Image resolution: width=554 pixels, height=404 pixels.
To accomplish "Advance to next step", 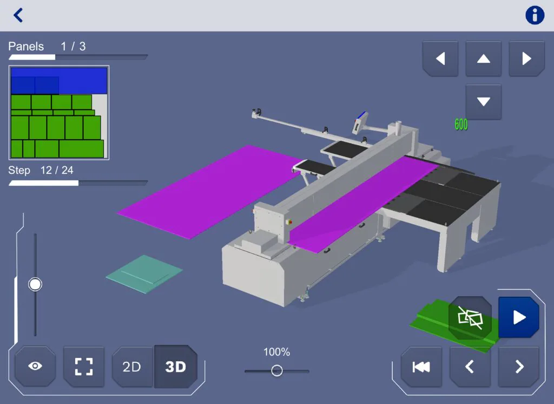I will [x=519, y=367].
